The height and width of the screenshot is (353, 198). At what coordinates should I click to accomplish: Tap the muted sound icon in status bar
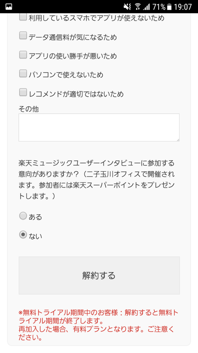127,7
